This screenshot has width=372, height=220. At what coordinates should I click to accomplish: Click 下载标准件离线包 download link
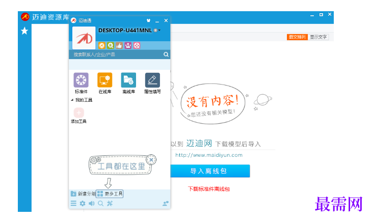(209, 189)
